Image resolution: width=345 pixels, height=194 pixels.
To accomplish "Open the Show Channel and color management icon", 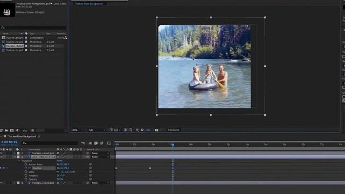I will coord(137,130).
